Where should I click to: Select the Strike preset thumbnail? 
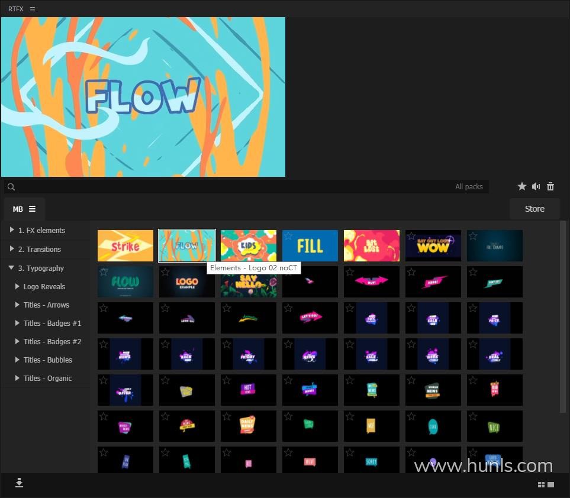125,245
